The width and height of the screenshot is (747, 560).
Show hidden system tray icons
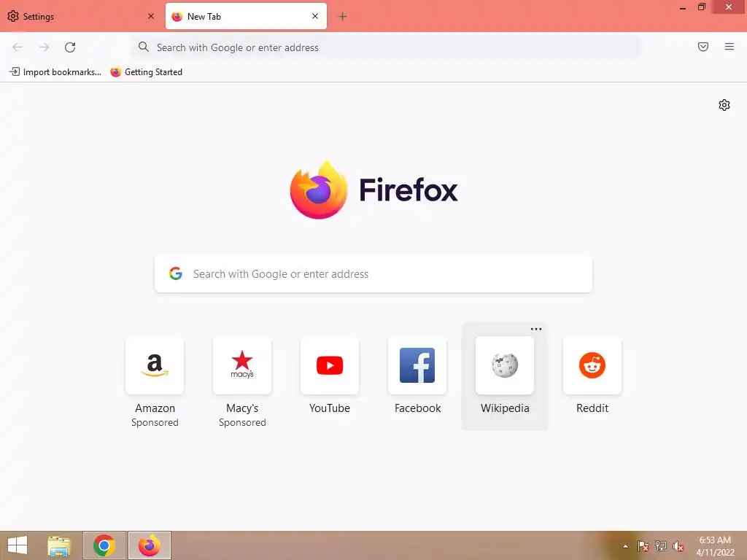(x=625, y=547)
